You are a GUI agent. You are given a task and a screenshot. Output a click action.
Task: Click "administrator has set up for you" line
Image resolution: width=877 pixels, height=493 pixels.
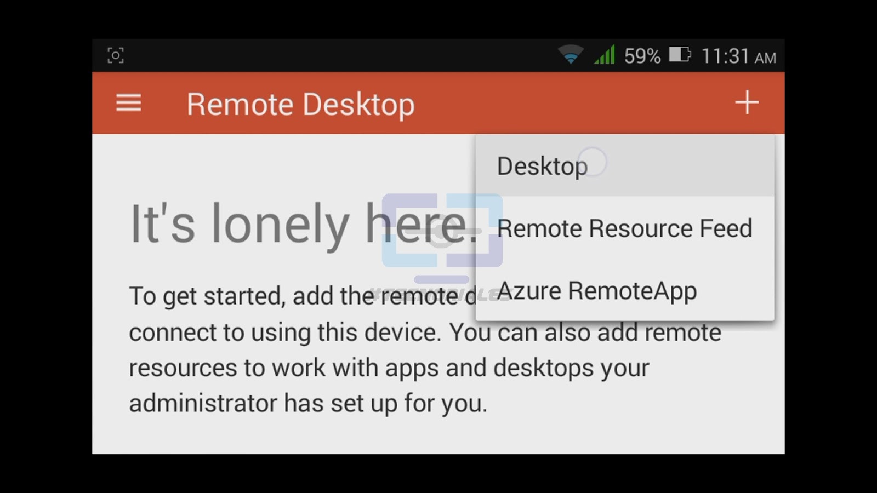tap(308, 404)
